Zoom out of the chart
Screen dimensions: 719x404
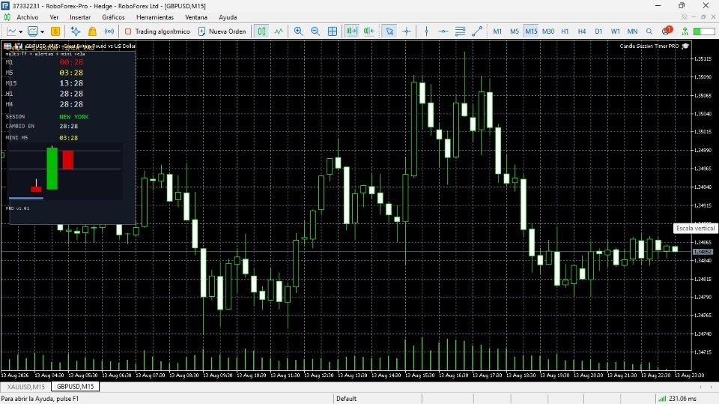tap(315, 31)
